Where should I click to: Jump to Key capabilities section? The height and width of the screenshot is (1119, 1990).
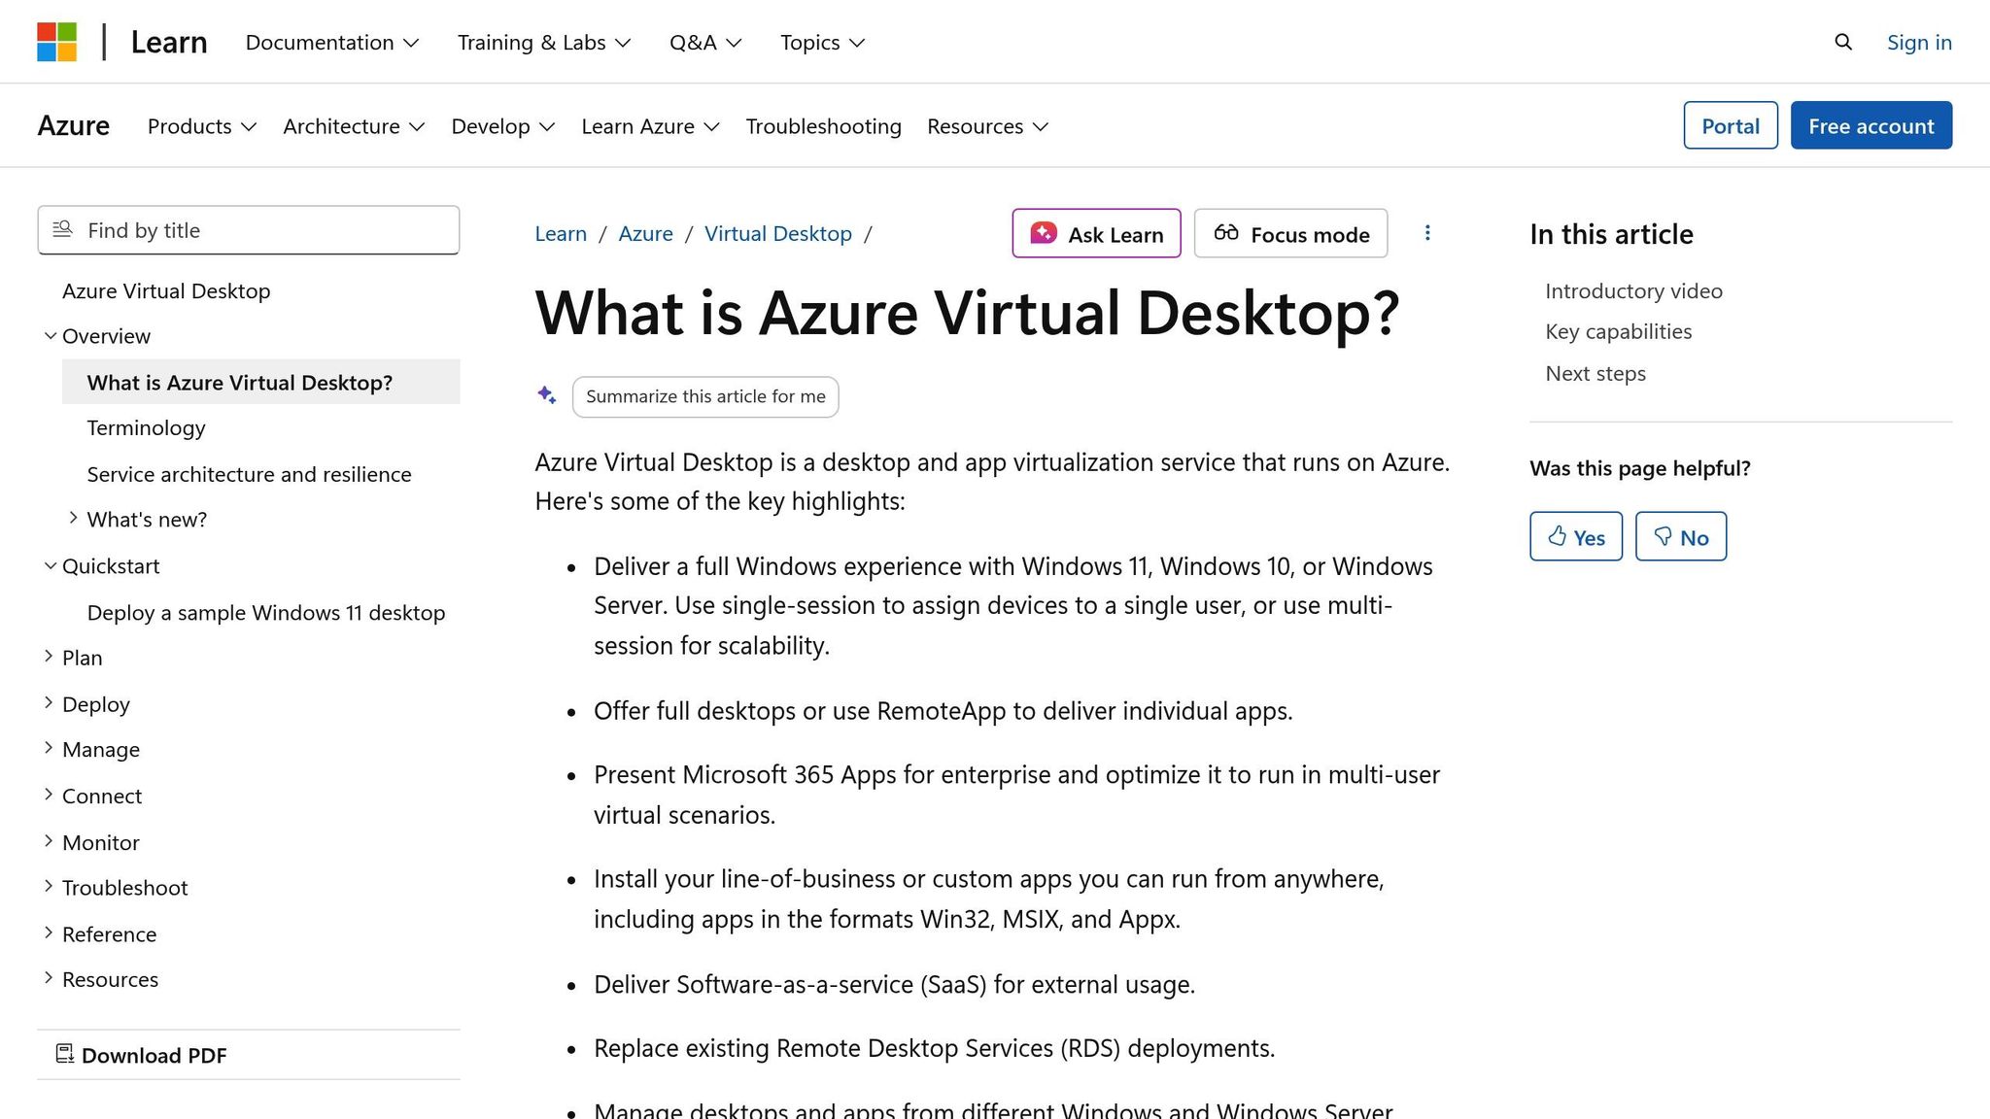pyautogui.click(x=1618, y=332)
